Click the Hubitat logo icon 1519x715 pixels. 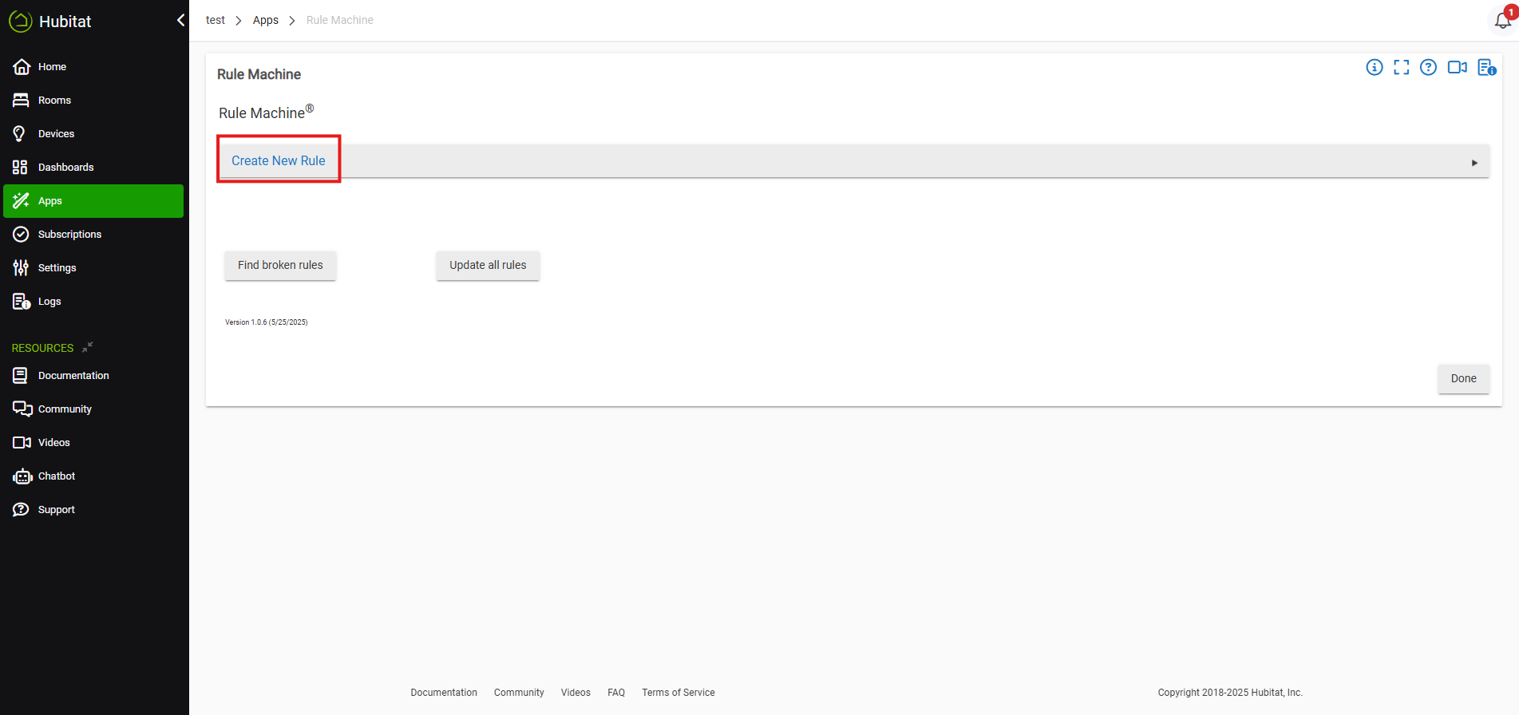(20, 22)
